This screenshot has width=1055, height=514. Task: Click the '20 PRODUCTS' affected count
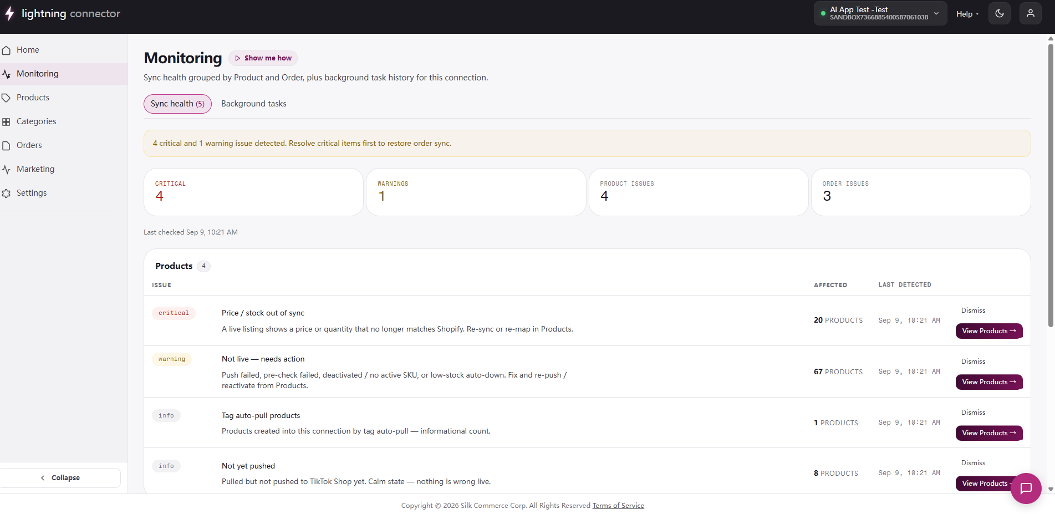[x=838, y=320]
